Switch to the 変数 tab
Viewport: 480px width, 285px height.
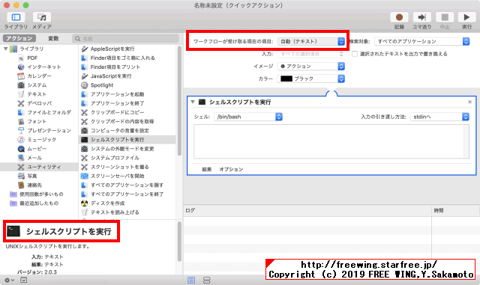(53, 38)
